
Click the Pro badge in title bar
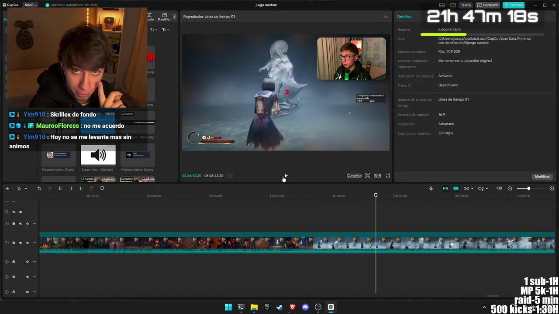tap(466, 5)
